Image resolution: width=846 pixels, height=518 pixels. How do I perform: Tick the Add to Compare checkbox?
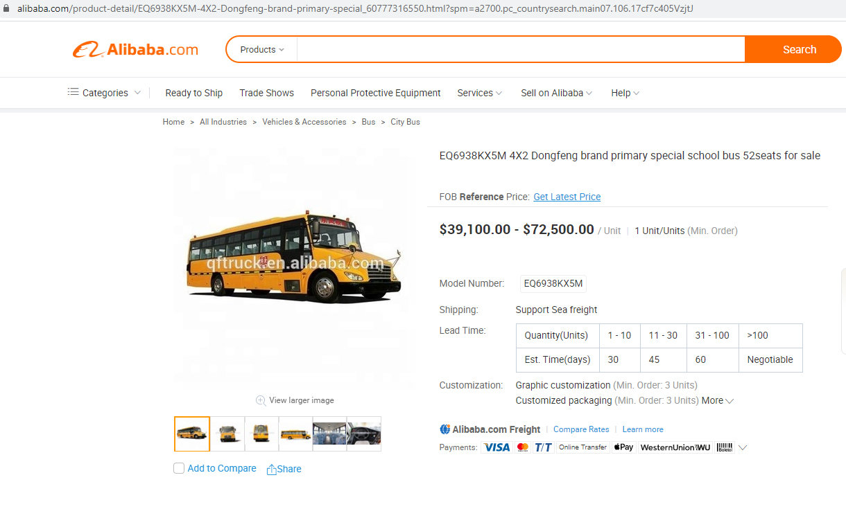click(179, 468)
